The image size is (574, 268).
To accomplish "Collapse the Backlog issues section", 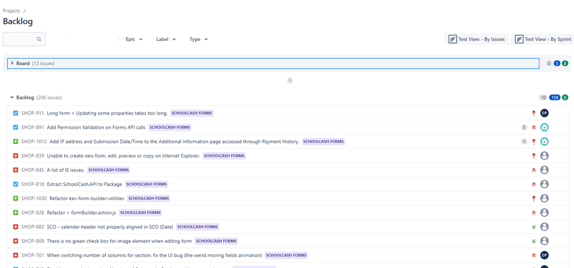I will pyautogui.click(x=12, y=97).
